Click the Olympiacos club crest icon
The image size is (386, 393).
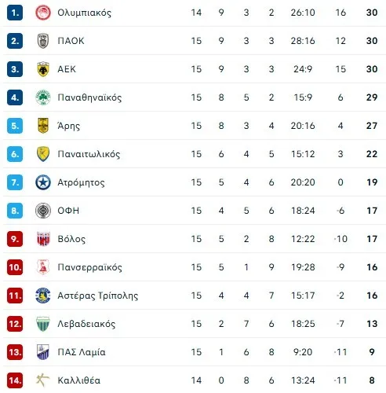click(x=43, y=13)
